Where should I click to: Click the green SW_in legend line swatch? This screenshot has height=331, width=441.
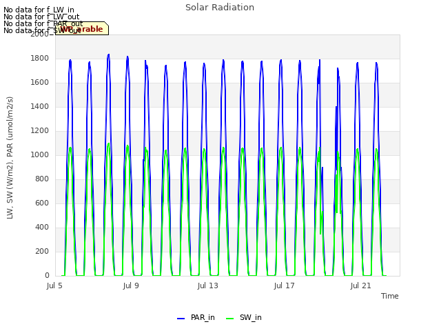(x=229, y=319)
